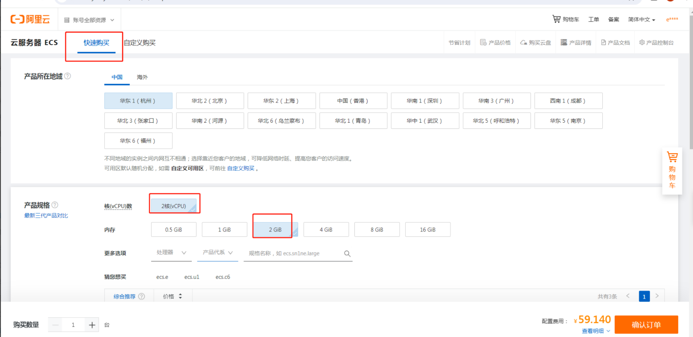Choose 4 GiB memory
Image resolution: width=693 pixels, height=337 pixels.
point(326,229)
